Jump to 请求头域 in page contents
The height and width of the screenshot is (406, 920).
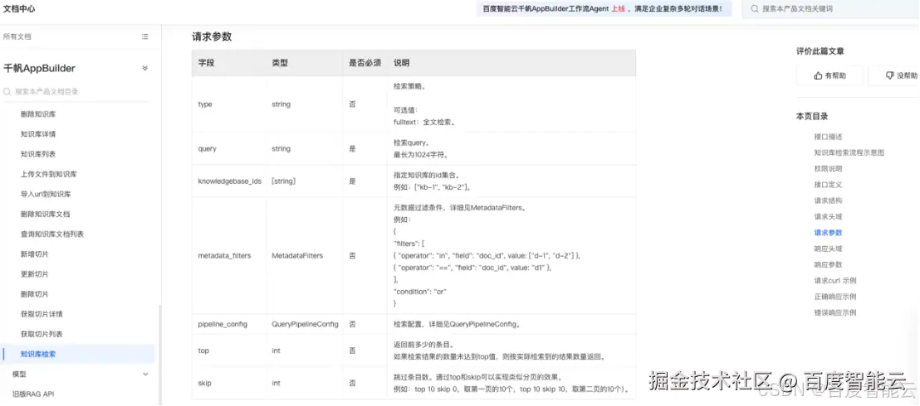pyautogui.click(x=828, y=217)
